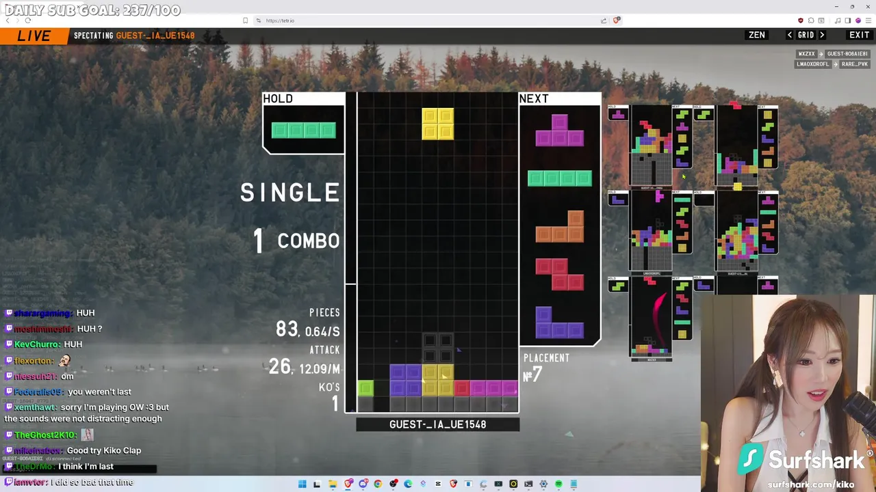This screenshot has height=492, width=876.
Task: Click the teal I-piece in the HOLD box
Action: (303, 130)
